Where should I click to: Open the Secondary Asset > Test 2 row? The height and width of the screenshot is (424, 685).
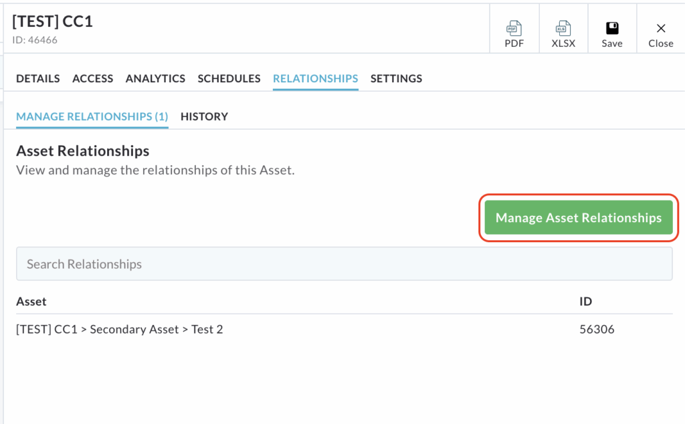click(119, 329)
